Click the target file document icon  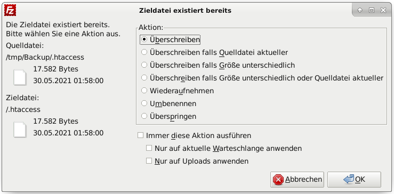20,130
